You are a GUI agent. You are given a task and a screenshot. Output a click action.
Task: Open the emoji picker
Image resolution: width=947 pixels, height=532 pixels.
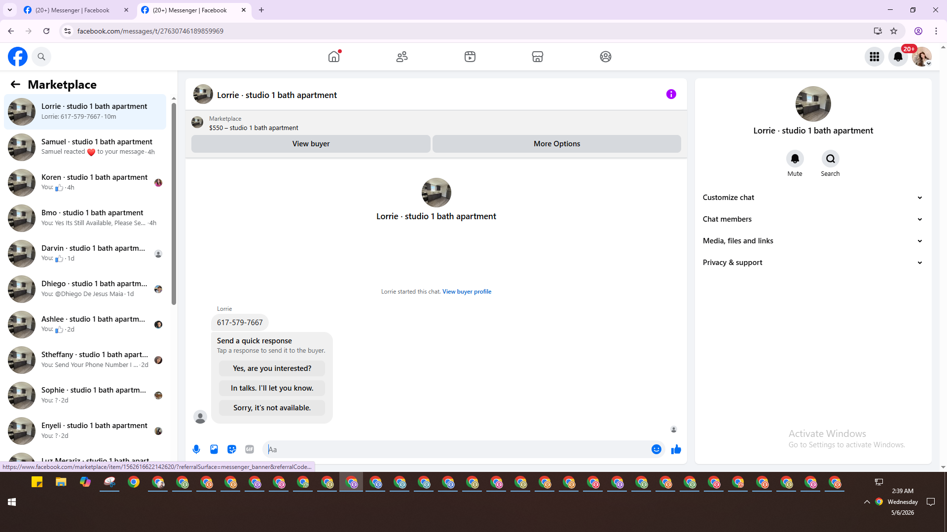(x=656, y=449)
